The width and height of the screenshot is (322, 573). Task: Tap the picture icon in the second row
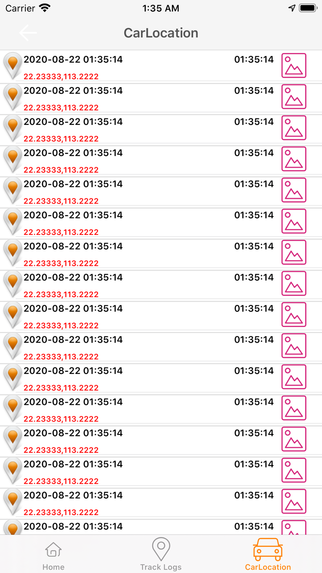[293, 97]
